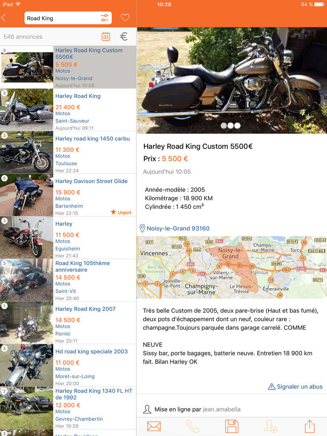Tap the back arrow icon
Screen dimensions: 327x436
pyautogui.click(x=4, y=18)
